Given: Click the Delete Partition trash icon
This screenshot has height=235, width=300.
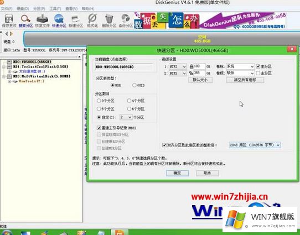Looking at the screenshot, I should (x=109, y=20).
